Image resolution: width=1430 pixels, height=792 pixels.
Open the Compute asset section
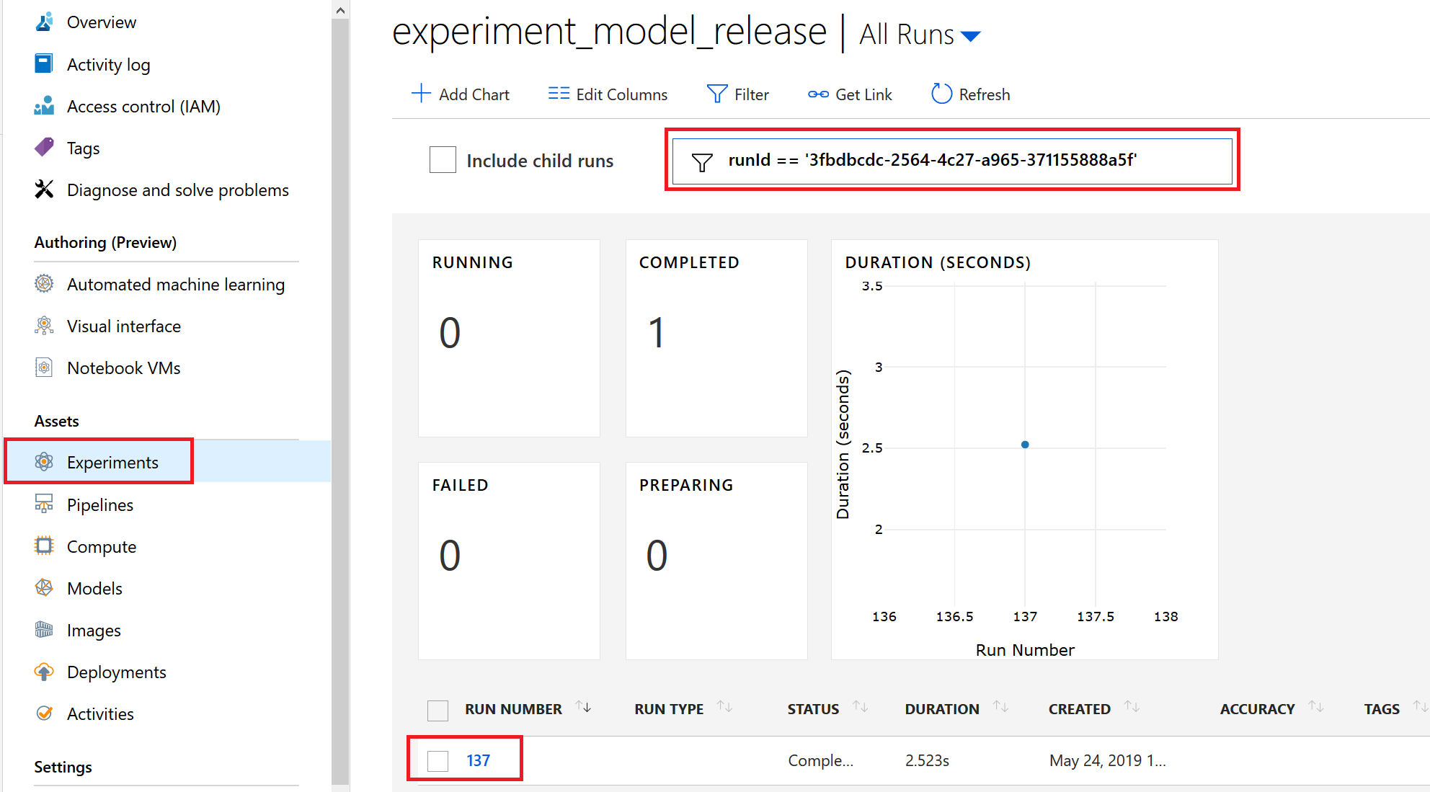click(101, 547)
